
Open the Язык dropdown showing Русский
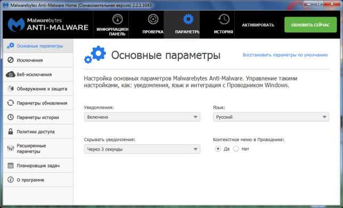(271, 117)
